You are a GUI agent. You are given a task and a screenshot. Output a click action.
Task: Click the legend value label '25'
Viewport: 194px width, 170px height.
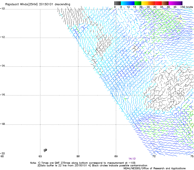click(148, 7)
